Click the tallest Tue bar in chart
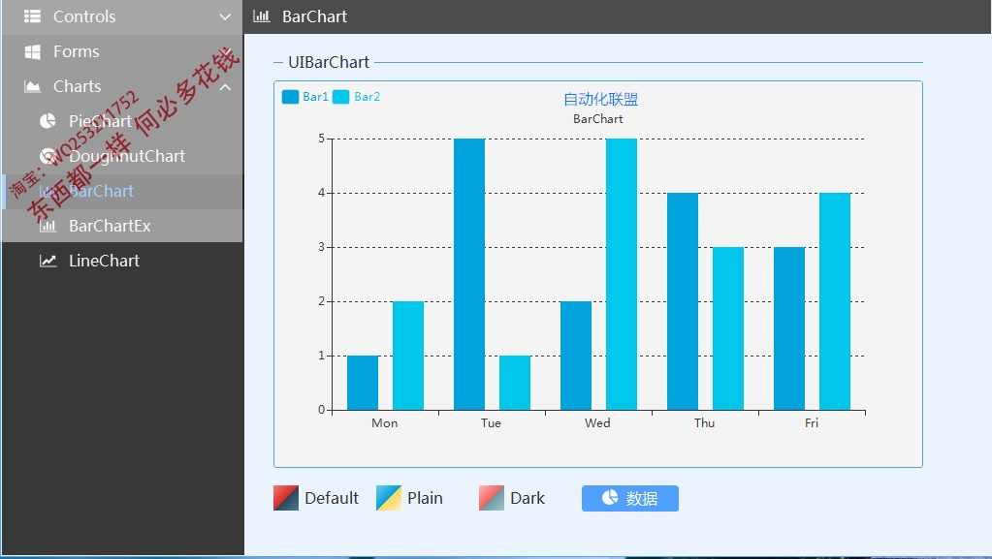992x559 pixels. (469, 274)
